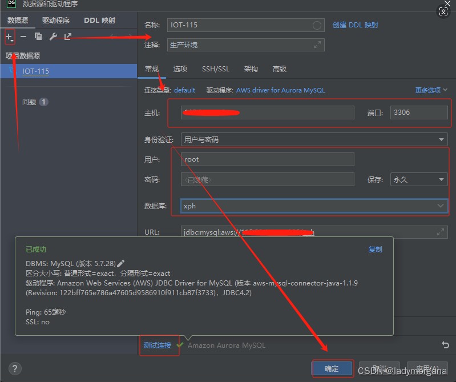This screenshot has width=456, height=382.
Task: Expand the comment field with arrows icon
Action: pyautogui.click(x=317, y=45)
